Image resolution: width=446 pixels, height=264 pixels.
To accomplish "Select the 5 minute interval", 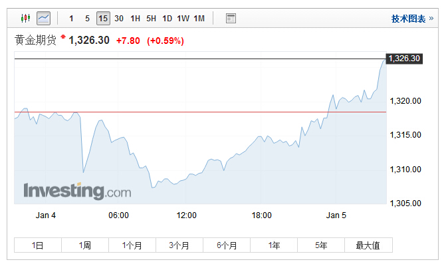I will [87, 19].
